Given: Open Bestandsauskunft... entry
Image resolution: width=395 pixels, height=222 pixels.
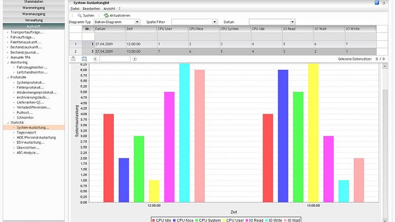Looking at the screenshot, I should coord(26,47).
